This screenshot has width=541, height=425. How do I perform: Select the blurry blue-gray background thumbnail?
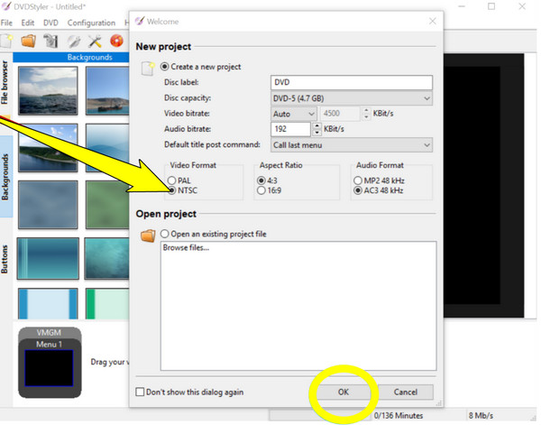tap(48, 205)
